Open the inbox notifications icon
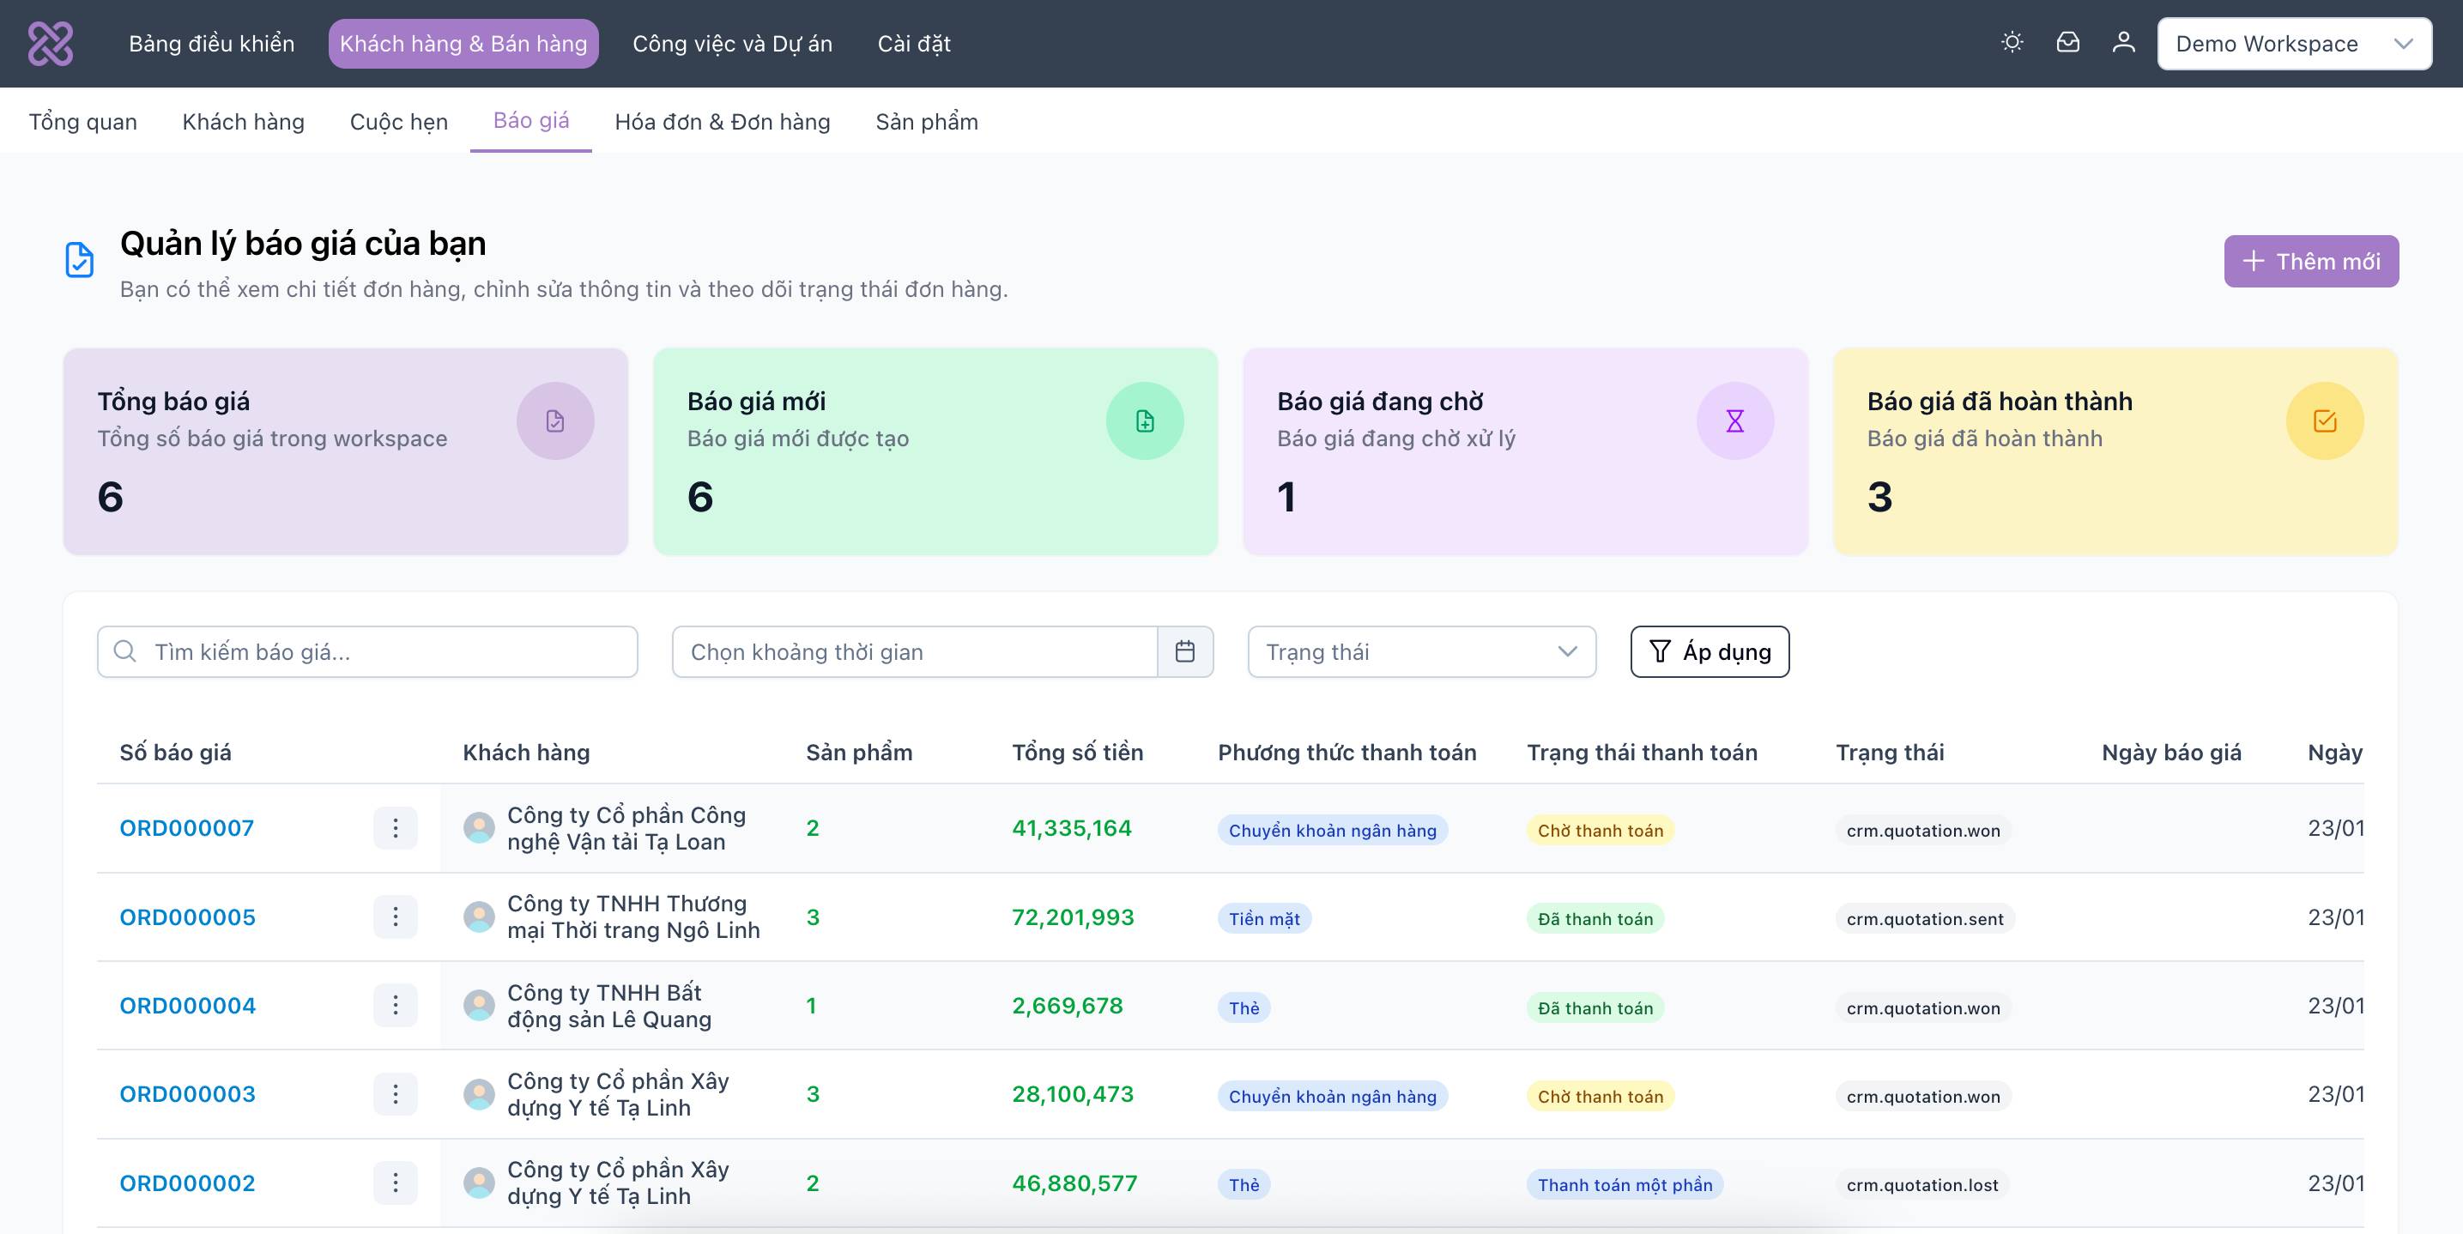Image resolution: width=2463 pixels, height=1234 pixels. tap(2067, 43)
